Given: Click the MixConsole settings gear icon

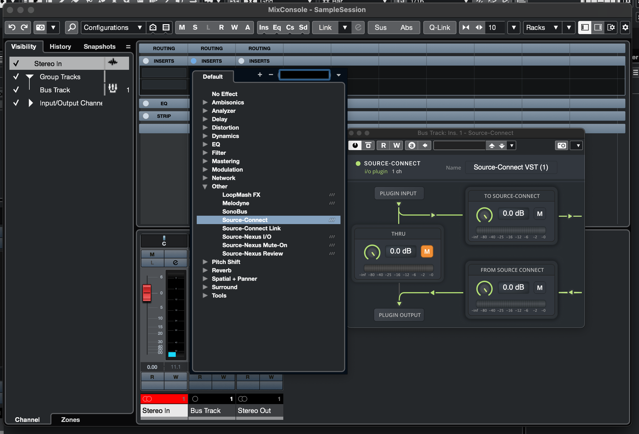Looking at the screenshot, I should click(625, 27).
